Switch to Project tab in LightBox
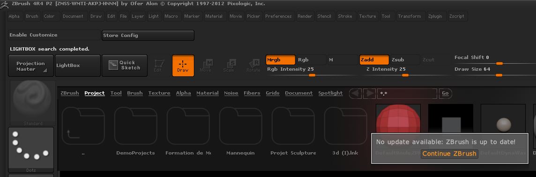This screenshot has width=536, height=177. [x=95, y=93]
